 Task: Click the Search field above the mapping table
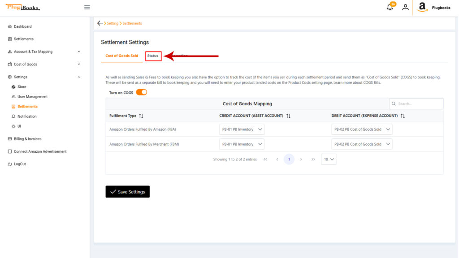pos(416,103)
